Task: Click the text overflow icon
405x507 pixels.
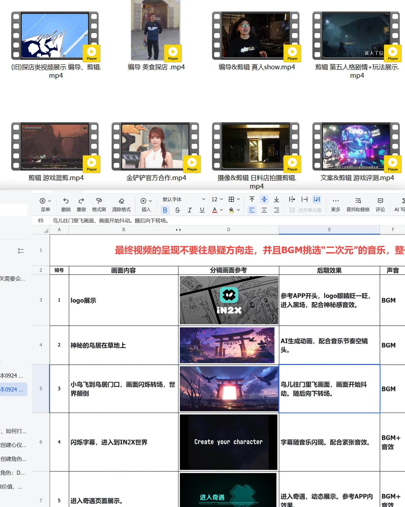Action: coord(292,199)
